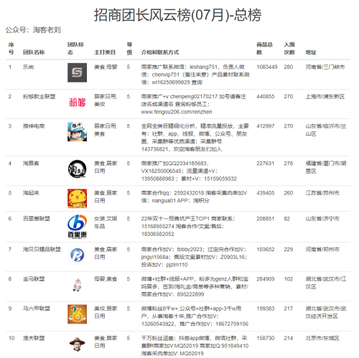Click 乐尚's entry count 280

coord(289,67)
